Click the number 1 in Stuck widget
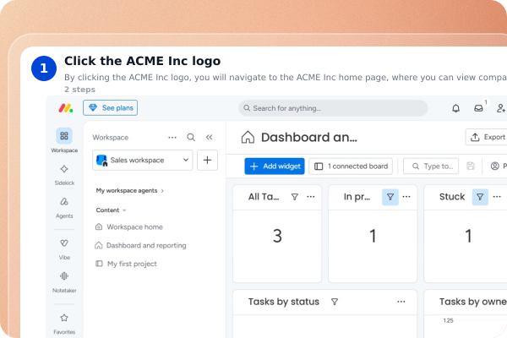 [468, 236]
